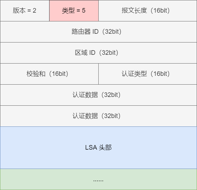The image size is (197, 190).
Task: Click the number 5 in the type cell
Action: pyautogui.click(x=84, y=11)
